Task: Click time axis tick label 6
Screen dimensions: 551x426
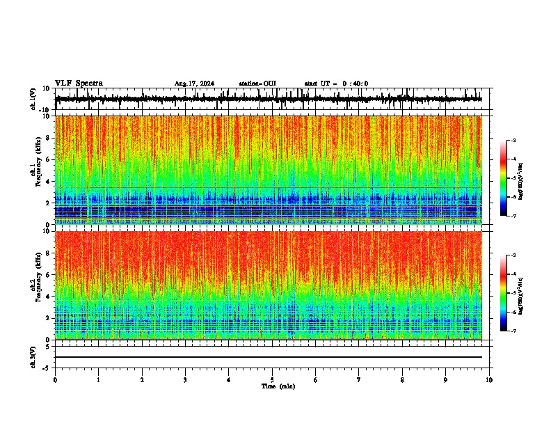Action: tap(315, 380)
